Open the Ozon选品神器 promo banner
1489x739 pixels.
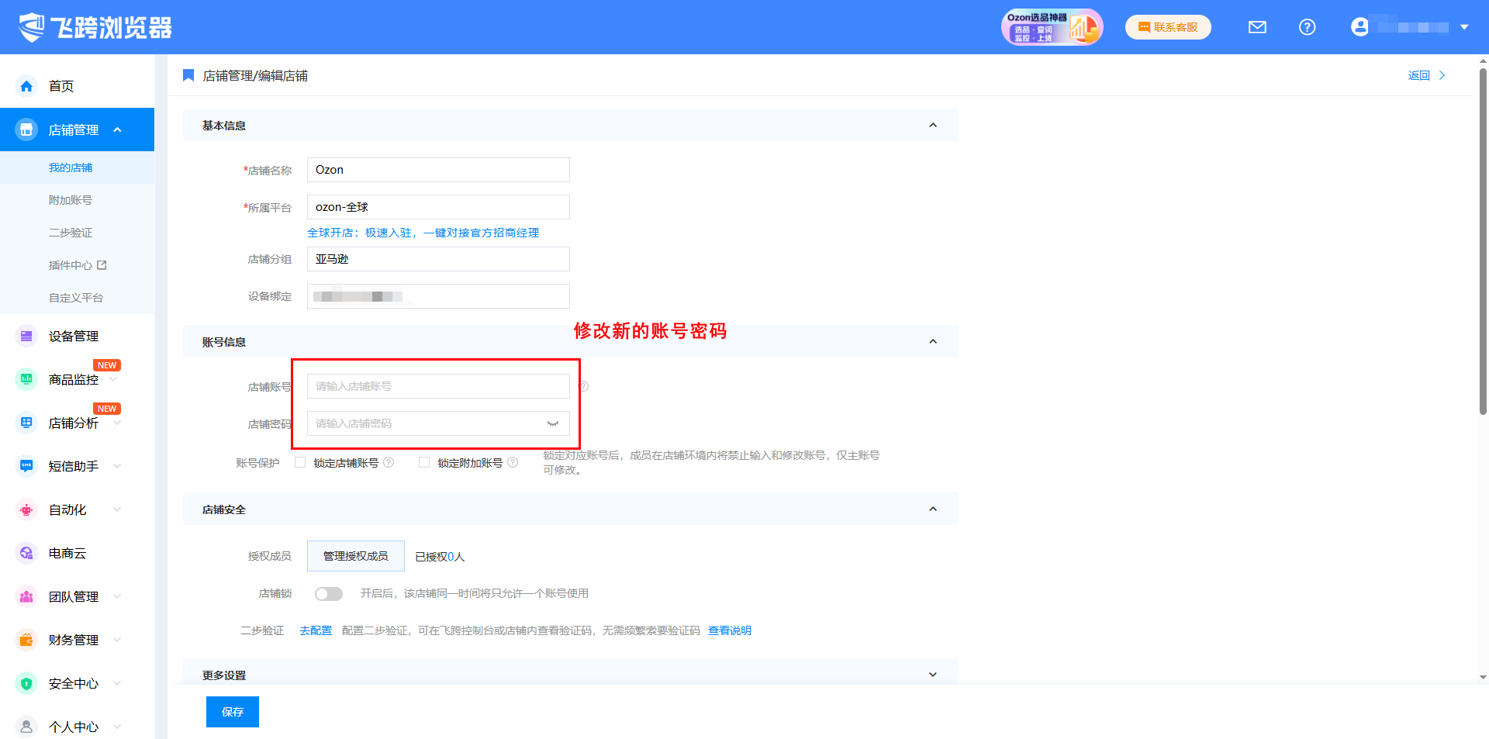(x=1051, y=27)
